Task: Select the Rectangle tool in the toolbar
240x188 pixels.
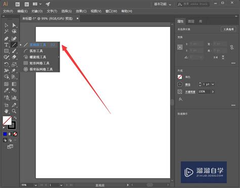Action: (x=6, y=51)
